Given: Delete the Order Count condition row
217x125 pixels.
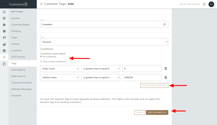Looking at the screenshot, I should pyautogui.click(x=166, y=68).
